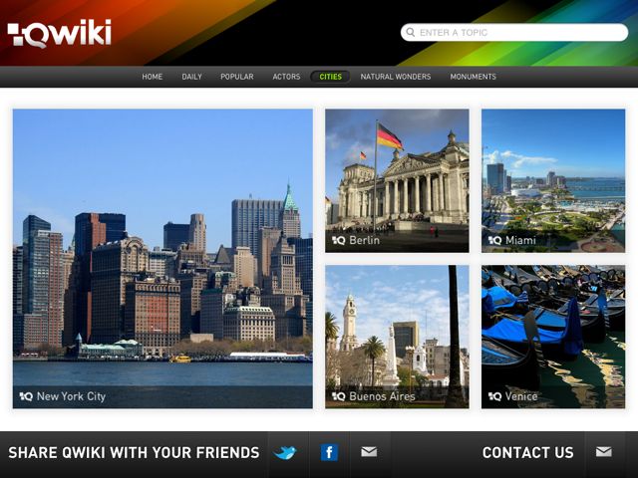Open the Buenos Aires thumbnail

point(397,337)
